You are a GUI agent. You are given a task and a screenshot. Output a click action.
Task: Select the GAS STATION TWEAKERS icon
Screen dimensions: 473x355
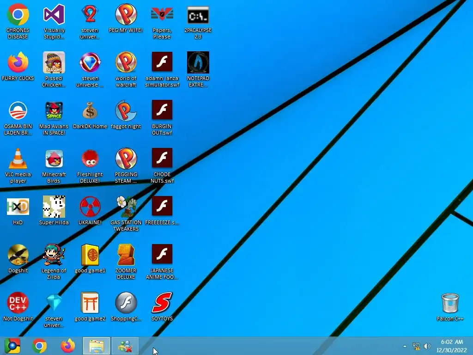(126, 207)
